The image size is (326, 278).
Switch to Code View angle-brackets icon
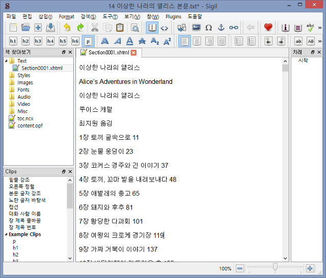click(164, 27)
